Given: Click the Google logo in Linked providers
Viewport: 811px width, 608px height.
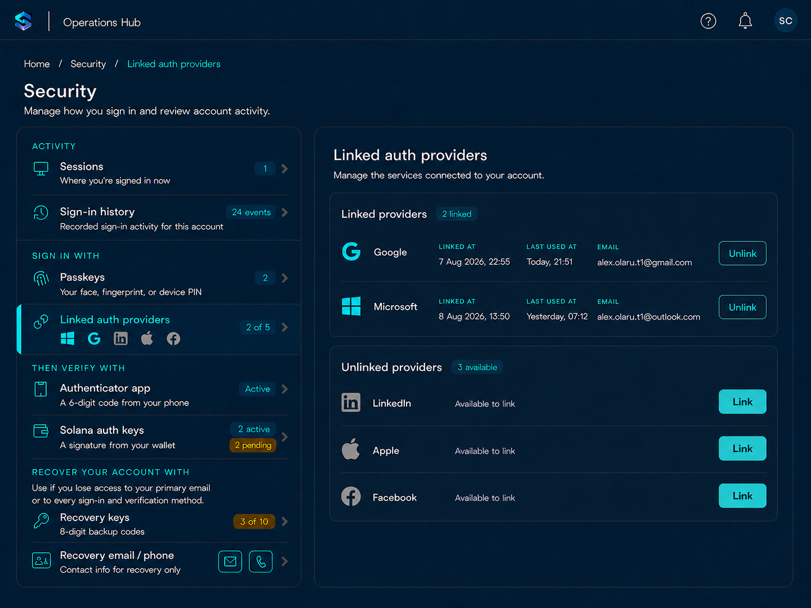Looking at the screenshot, I should pos(351,252).
